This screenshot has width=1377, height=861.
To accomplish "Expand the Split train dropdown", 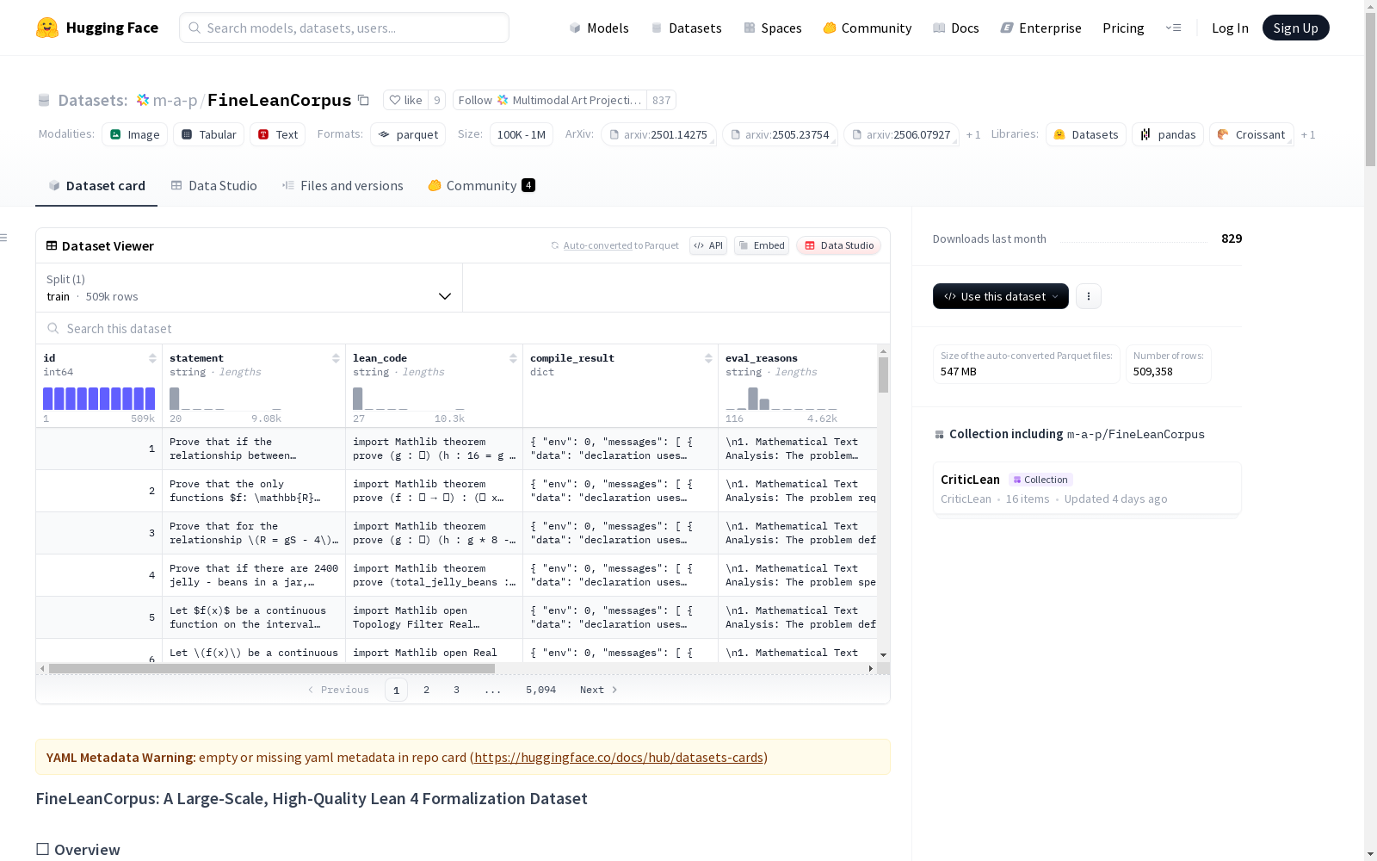I will click(250, 288).
